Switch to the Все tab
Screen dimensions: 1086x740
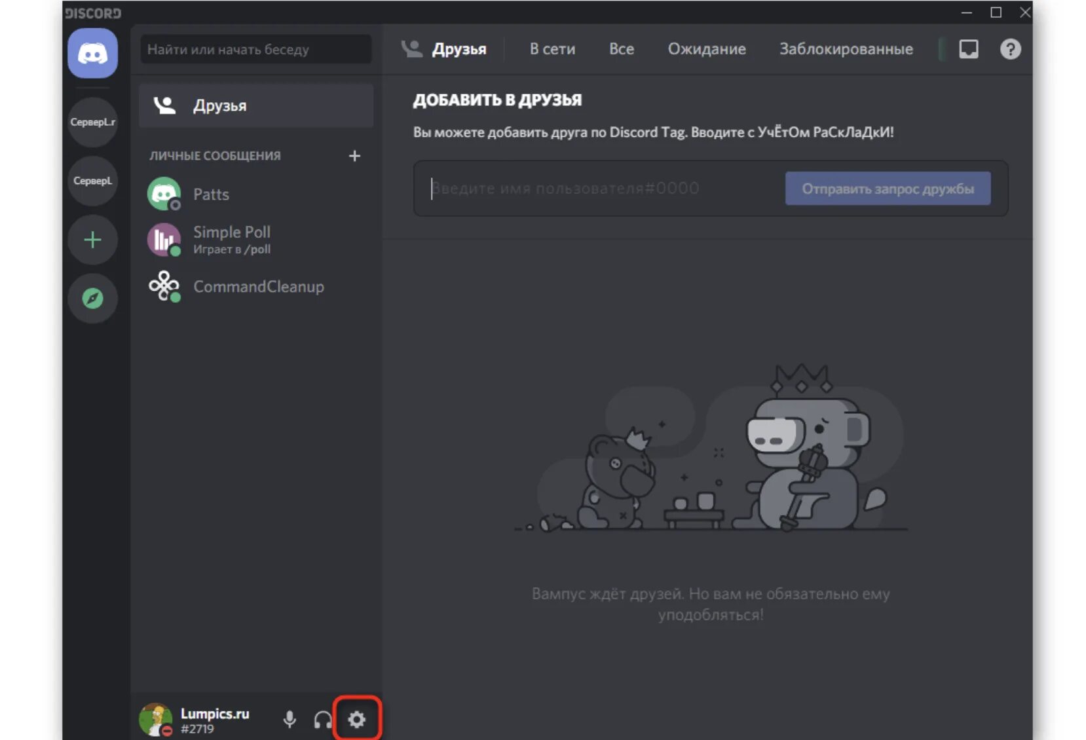pos(622,49)
